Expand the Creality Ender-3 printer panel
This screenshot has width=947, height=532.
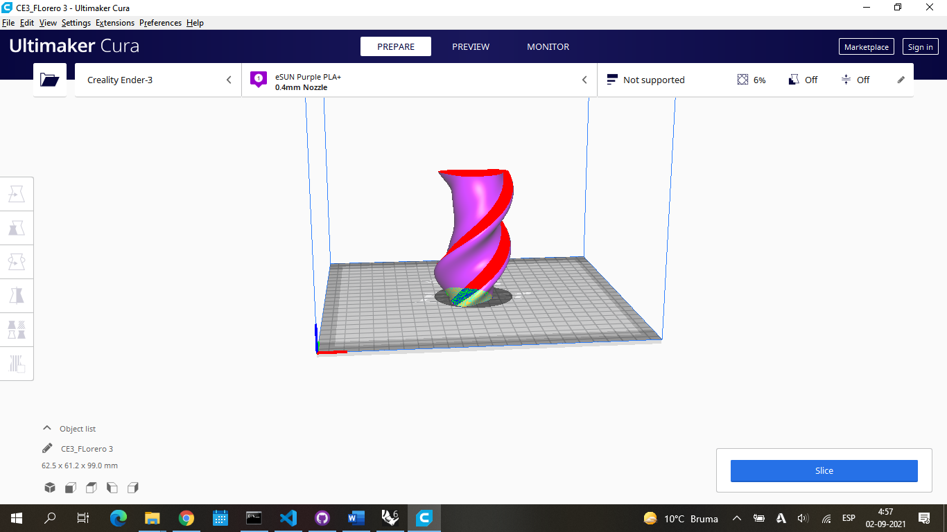coord(229,80)
